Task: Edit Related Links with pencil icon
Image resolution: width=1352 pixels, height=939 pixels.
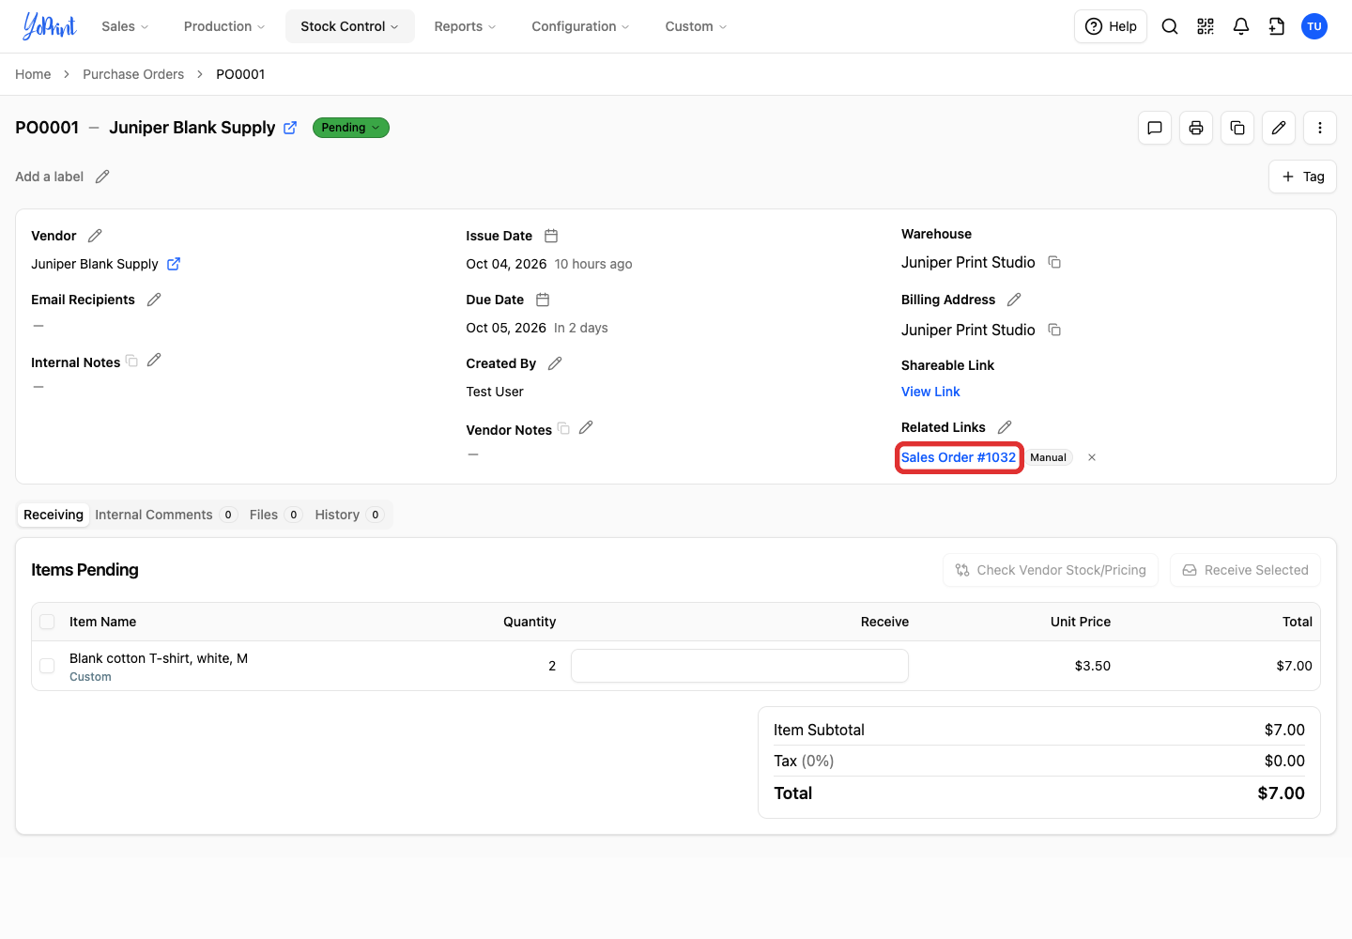Action: coord(1005,427)
